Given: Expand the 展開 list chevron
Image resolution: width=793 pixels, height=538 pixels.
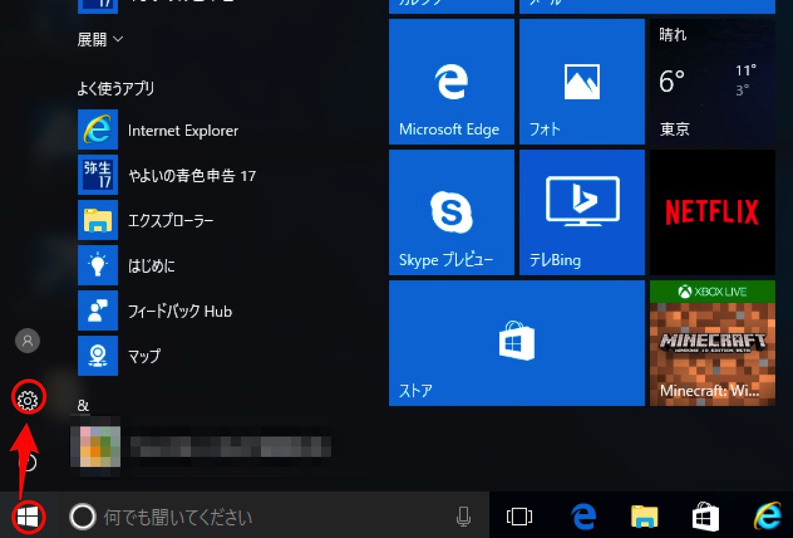Looking at the screenshot, I should click(x=118, y=39).
